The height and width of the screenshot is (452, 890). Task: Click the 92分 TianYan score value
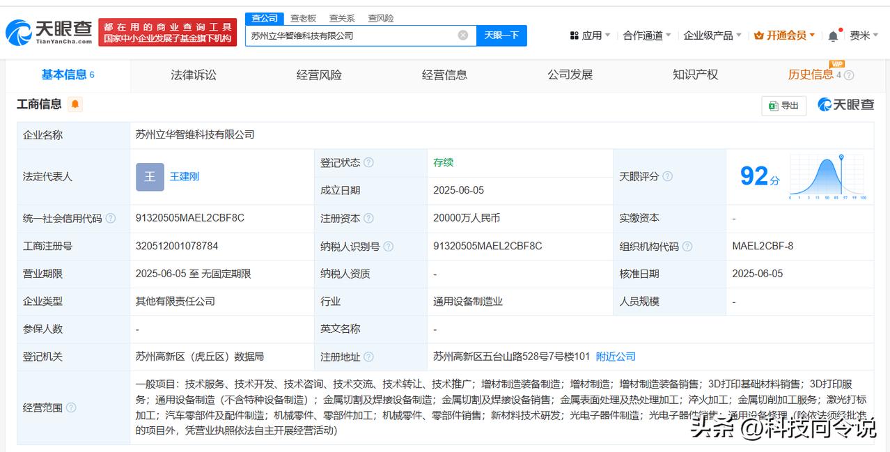[x=760, y=177]
